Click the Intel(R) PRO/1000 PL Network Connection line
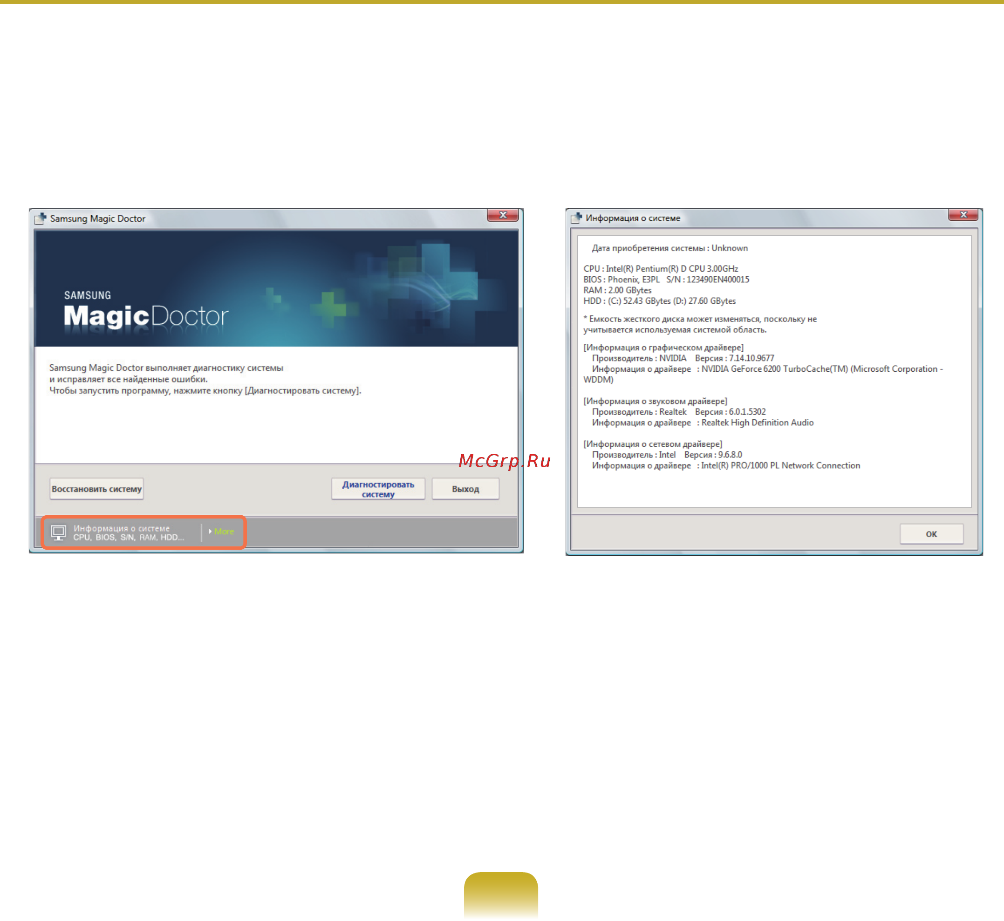 point(726,465)
